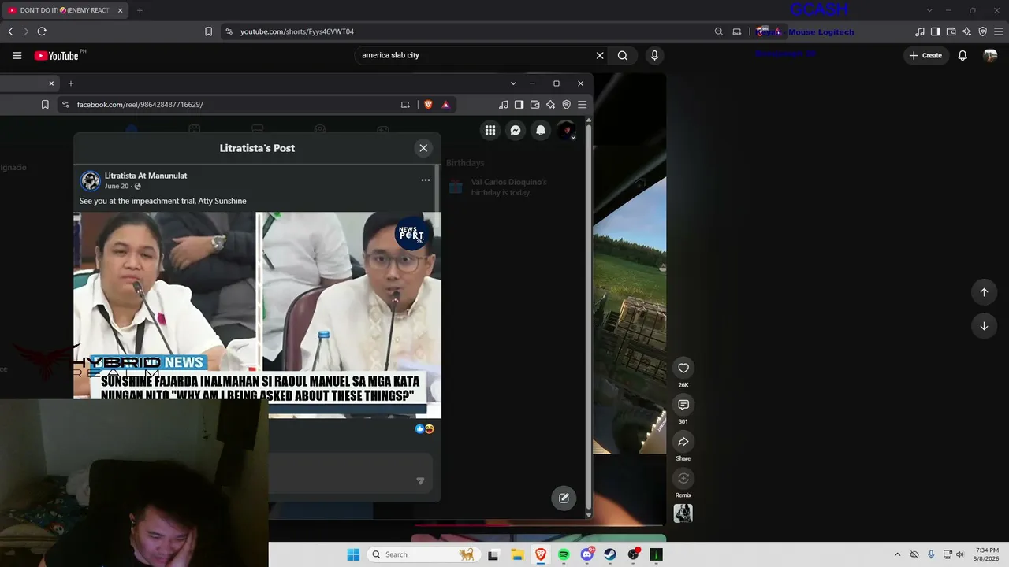Viewport: 1009px width, 567px height.
Task: Open the Facebook profile account menu
Action: point(567,131)
